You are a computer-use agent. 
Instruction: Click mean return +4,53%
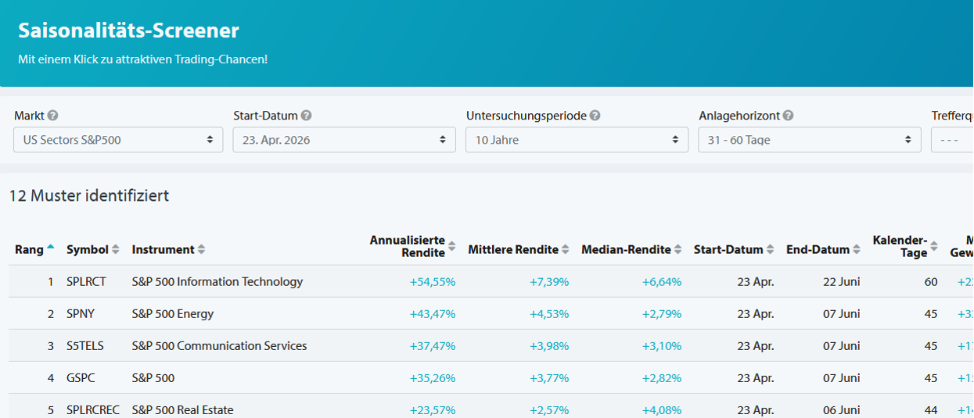pos(549,313)
